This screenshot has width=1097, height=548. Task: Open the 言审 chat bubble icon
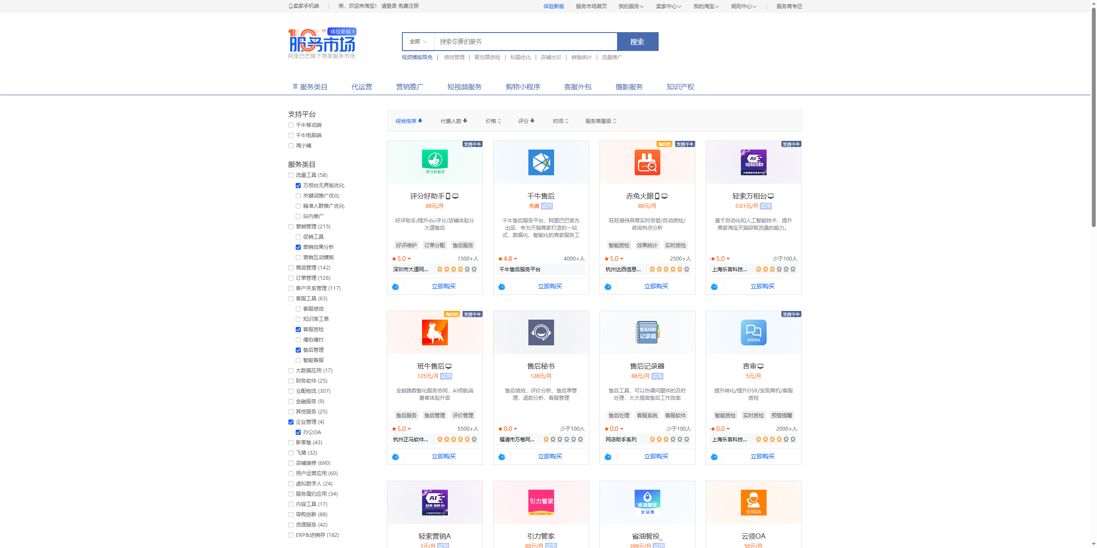click(754, 332)
